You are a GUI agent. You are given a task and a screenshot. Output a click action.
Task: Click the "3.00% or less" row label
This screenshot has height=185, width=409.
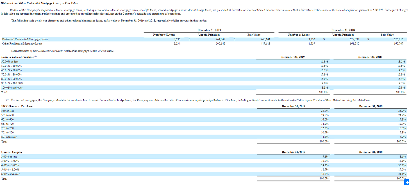pyautogui.click(x=9, y=157)
